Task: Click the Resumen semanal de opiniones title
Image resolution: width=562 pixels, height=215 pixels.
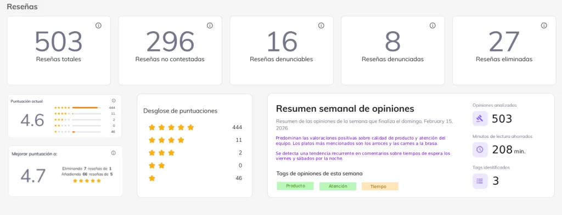Action: point(345,108)
